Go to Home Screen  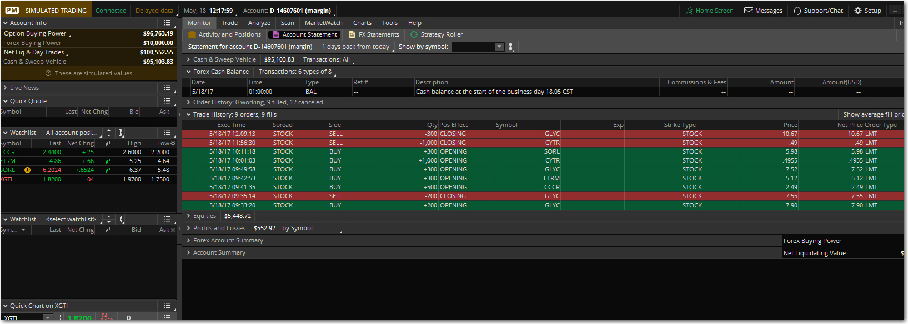709,11
